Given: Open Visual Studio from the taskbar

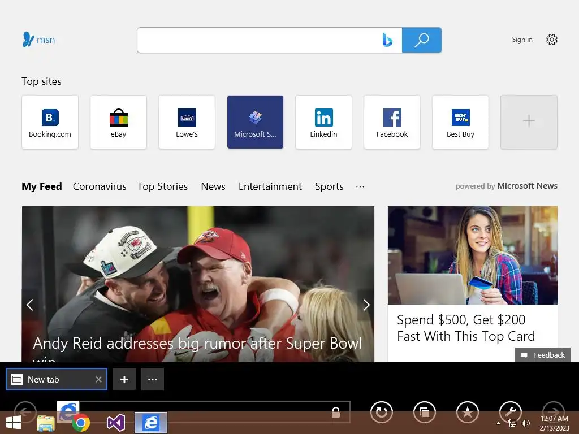Looking at the screenshot, I should point(115,423).
